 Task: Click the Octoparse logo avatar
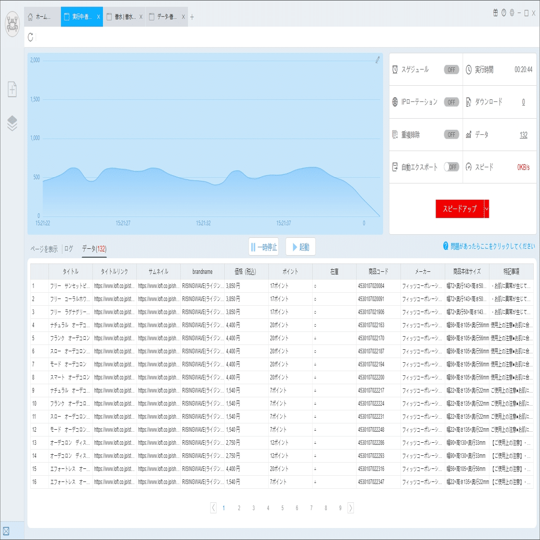pos(13,24)
